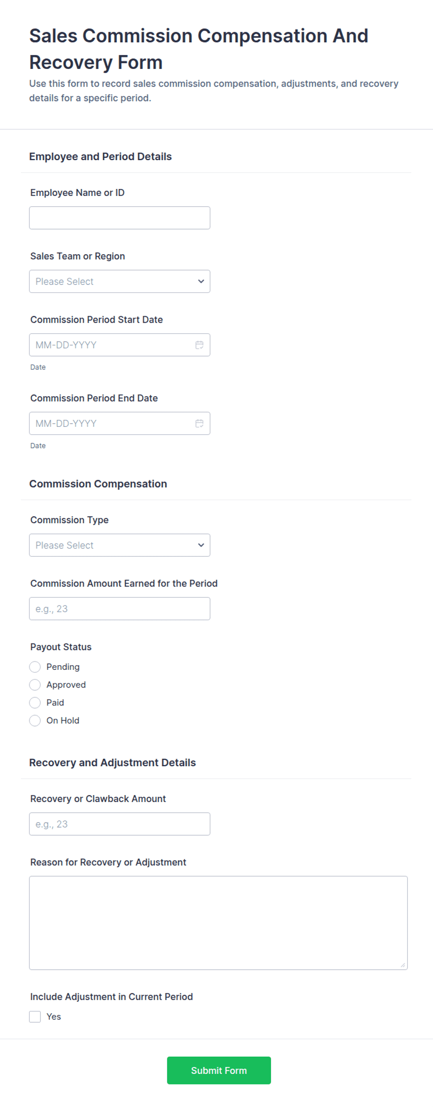Viewport: 433px width, 1107px height.
Task: Focus the Employee Name or ID field
Action: pos(120,218)
